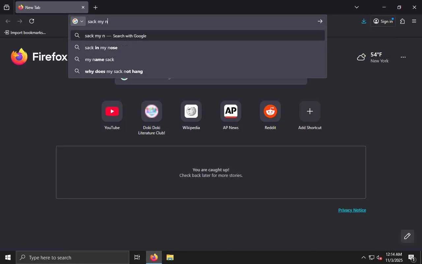Click the muted volume tray icon
Viewport: 422px width, 264px height.
(379, 257)
